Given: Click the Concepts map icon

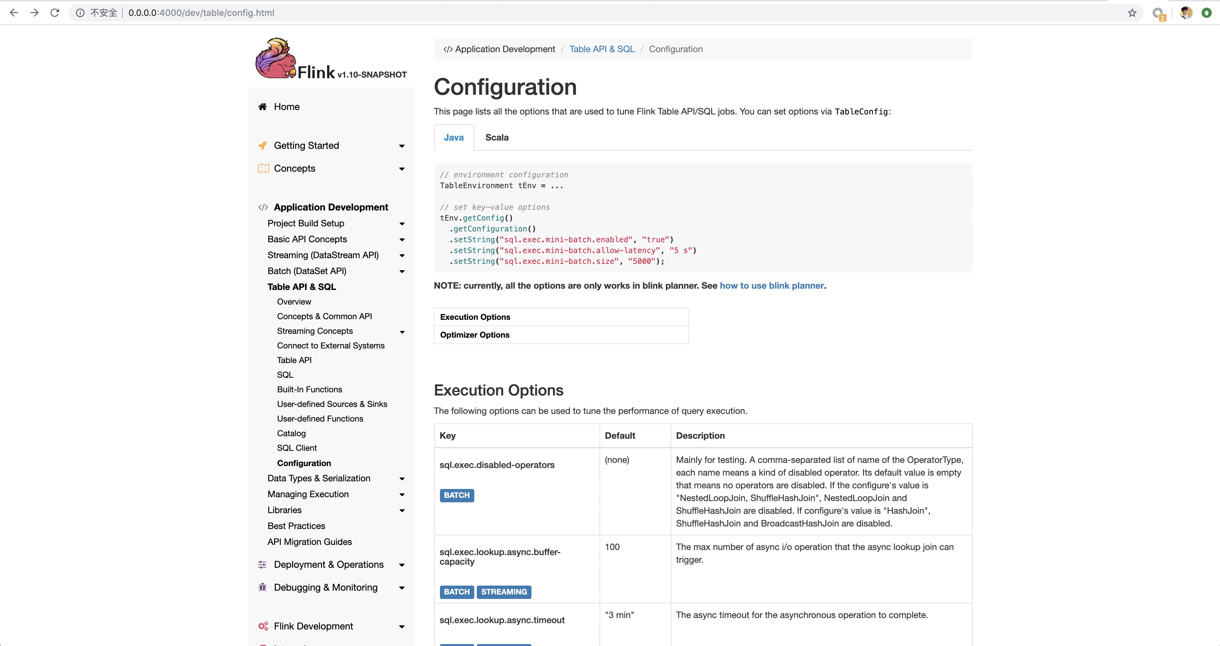Looking at the screenshot, I should click(263, 168).
